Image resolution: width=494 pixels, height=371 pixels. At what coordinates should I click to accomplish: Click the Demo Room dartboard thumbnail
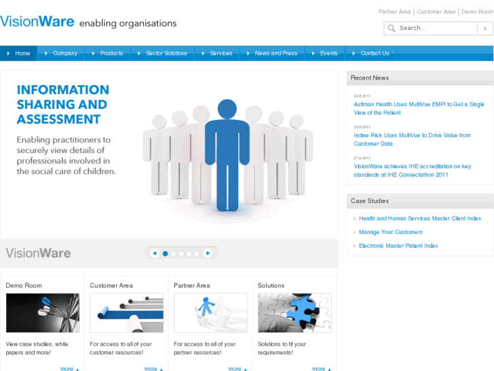tap(43, 313)
